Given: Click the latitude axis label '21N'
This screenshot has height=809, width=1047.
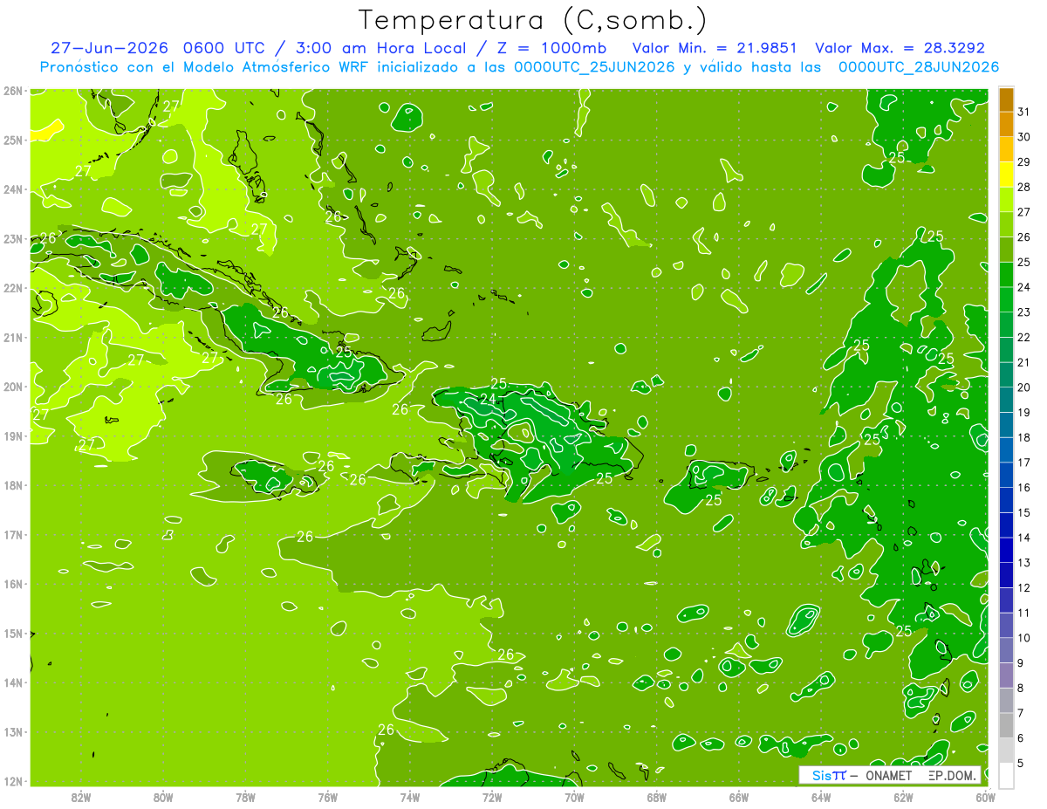Looking at the screenshot, I should pos(13,337).
